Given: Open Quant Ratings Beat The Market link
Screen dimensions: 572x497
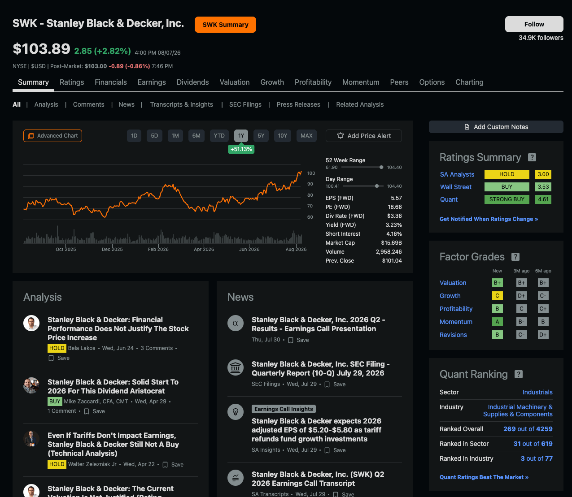Looking at the screenshot, I should click(x=484, y=477).
